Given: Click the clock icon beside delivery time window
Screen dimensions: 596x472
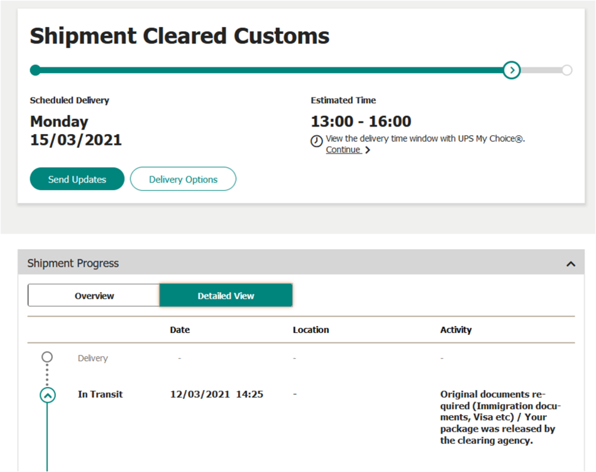Looking at the screenshot, I should pos(317,141).
